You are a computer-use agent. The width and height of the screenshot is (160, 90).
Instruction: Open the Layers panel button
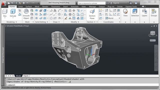144,15
